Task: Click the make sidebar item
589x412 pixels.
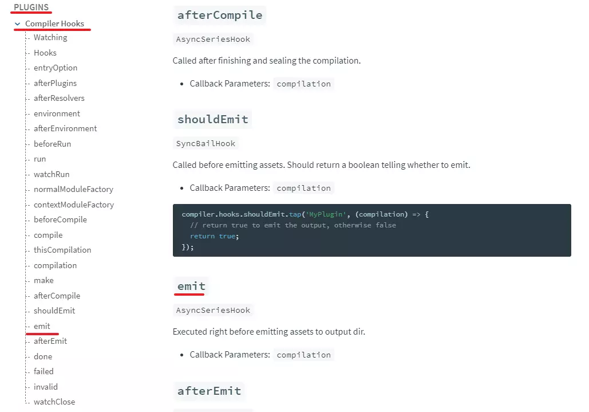Action: coord(44,281)
